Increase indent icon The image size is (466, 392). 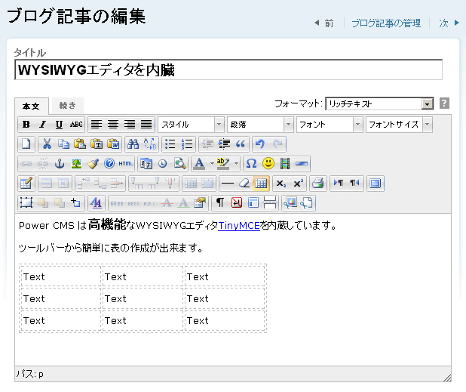click(x=224, y=144)
